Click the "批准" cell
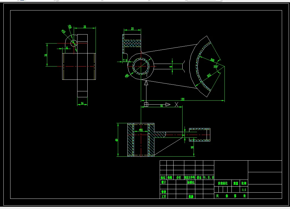Image resolution: width=290 pixels, height=209 pixels. [191, 196]
